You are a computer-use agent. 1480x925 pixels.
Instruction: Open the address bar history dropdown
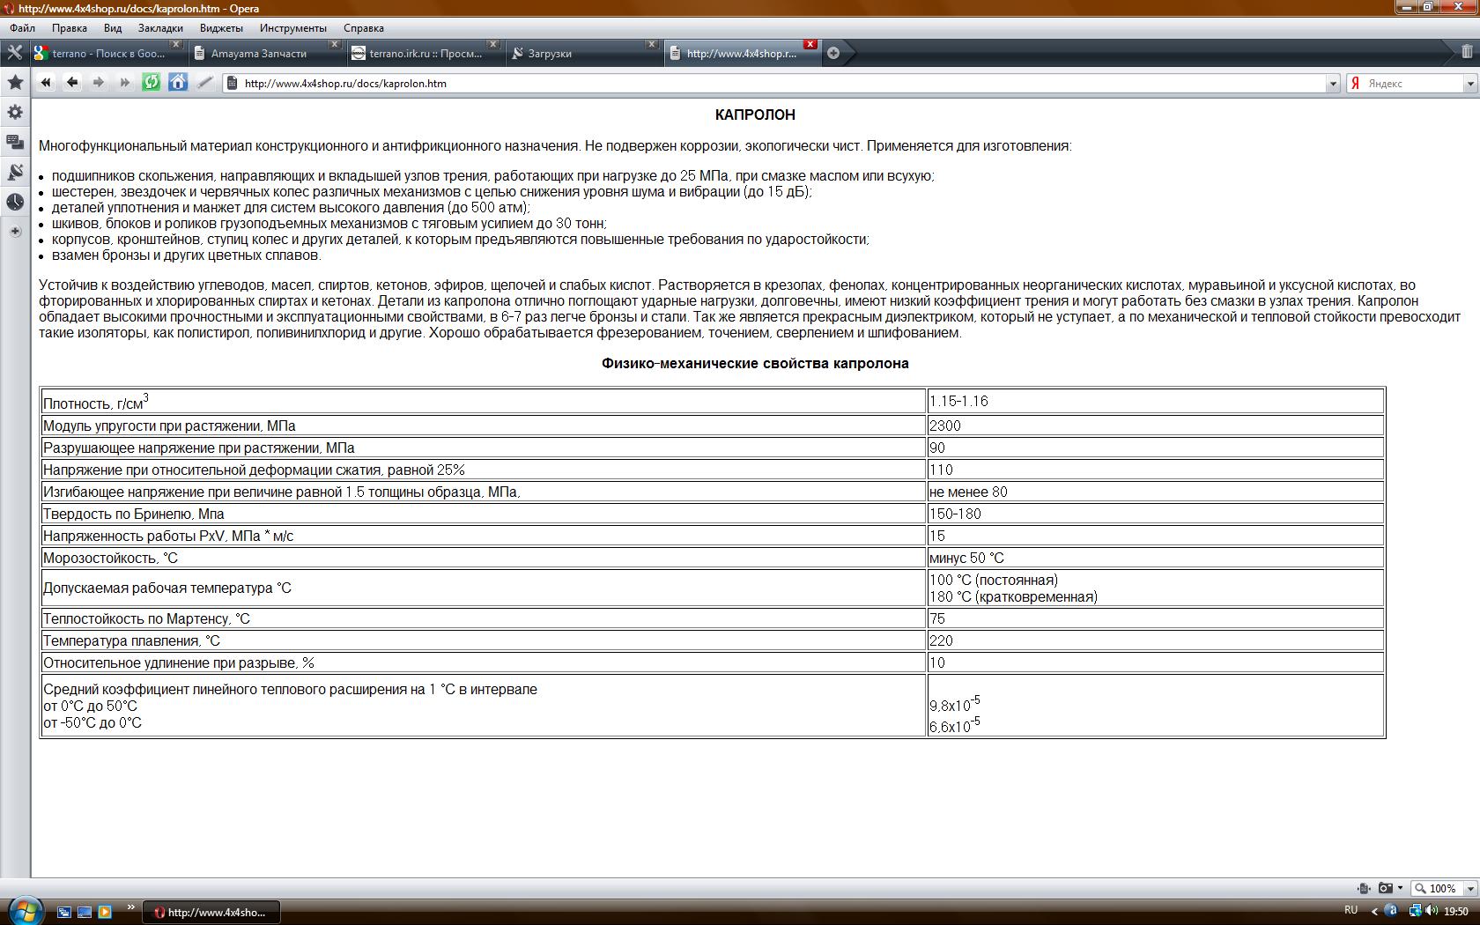pos(1332,84)
